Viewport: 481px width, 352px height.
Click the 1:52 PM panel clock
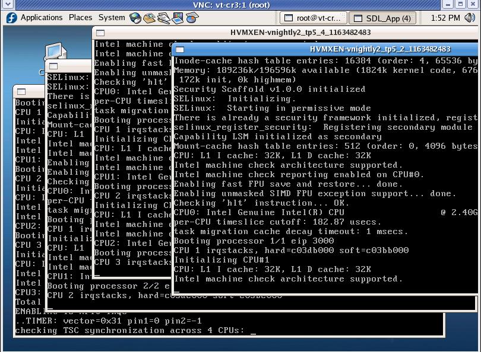445,18
